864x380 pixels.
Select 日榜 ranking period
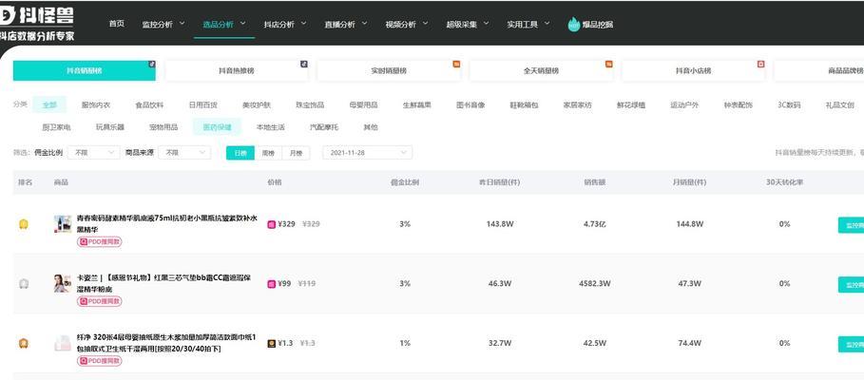240,153
